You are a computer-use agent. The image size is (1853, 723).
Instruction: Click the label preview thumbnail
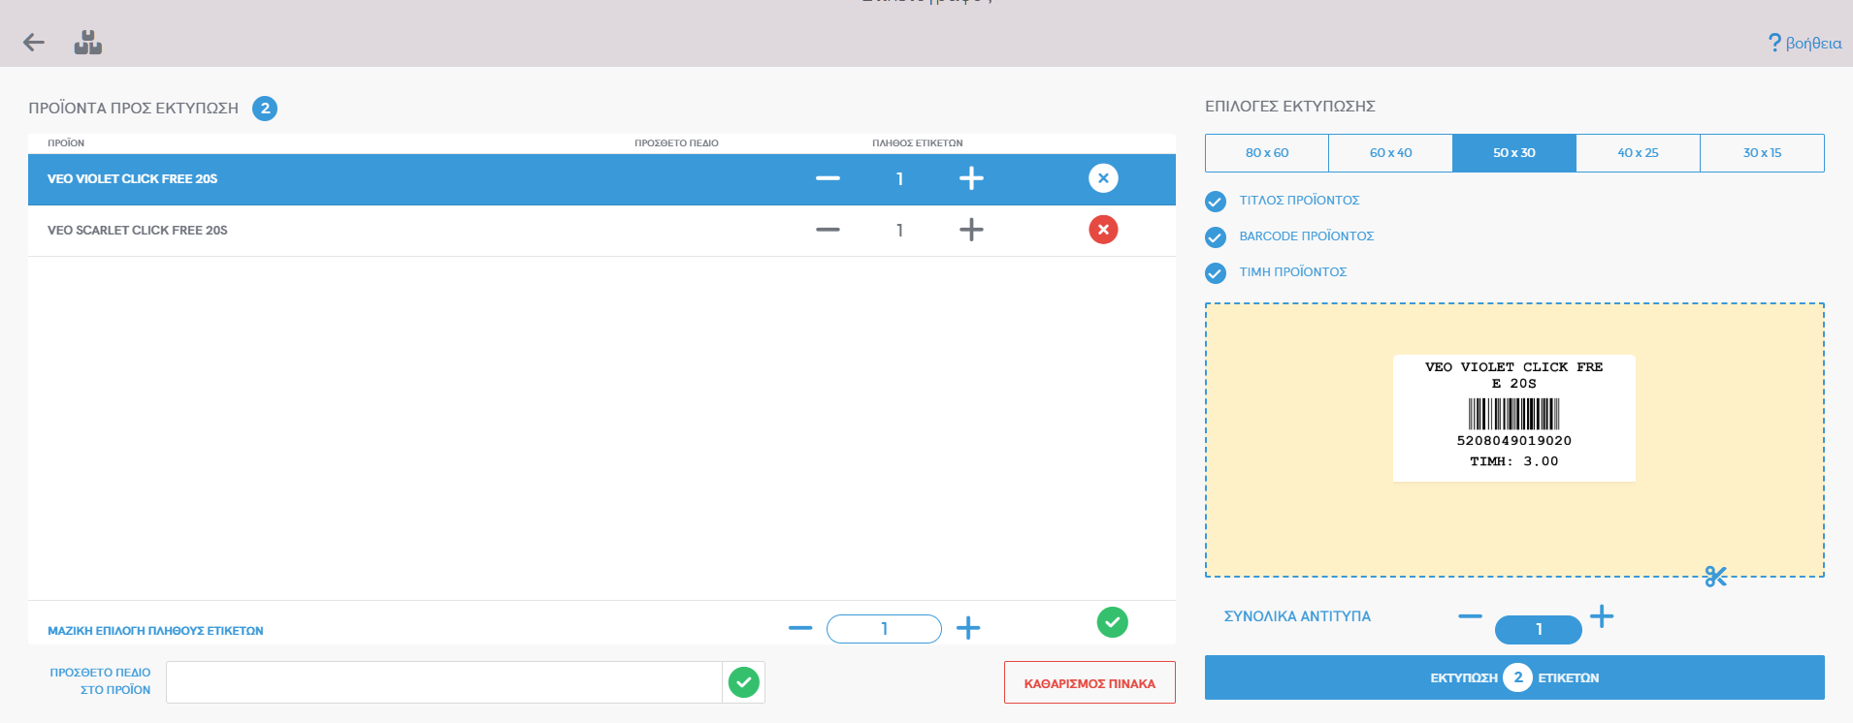tap(1514, 418)
